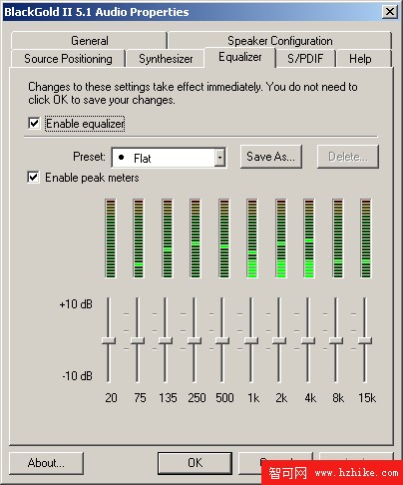Click the peak meter above 4k band

pyautogui.click(x=309, y=239)
